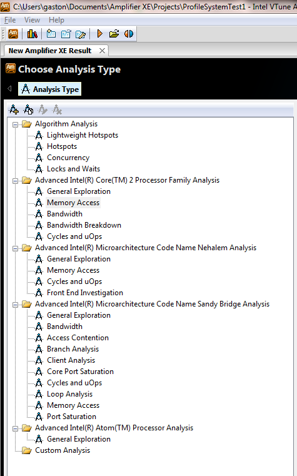
Task: Create a new analysis type with plus icon
Action: (x=14, y=109)
